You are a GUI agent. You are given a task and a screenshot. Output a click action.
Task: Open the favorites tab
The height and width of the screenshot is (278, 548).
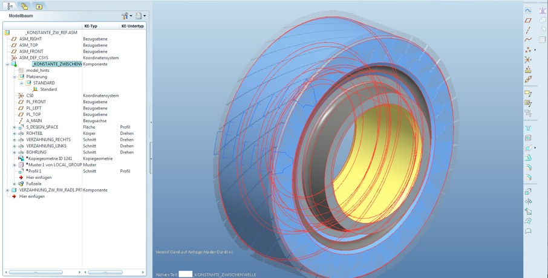(39, 6)
